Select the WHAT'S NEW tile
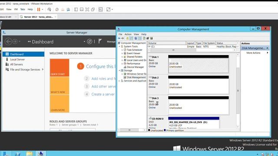278x156 pixels. tap(60, 86)
